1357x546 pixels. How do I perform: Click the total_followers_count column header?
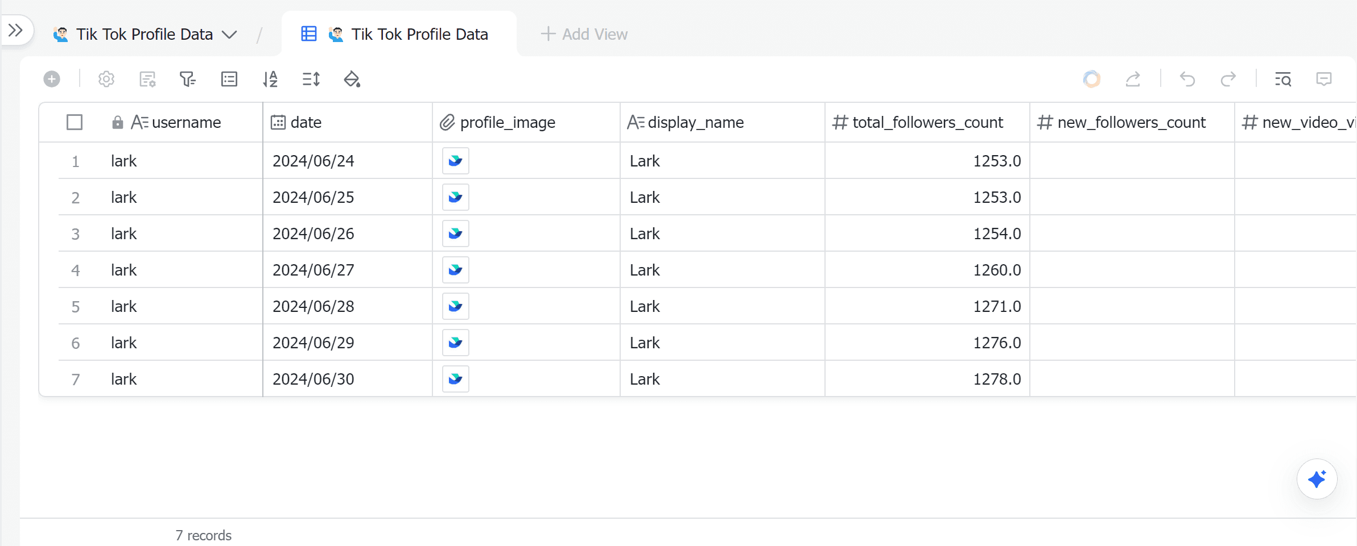pyautogui.click(x=927, y=122)
